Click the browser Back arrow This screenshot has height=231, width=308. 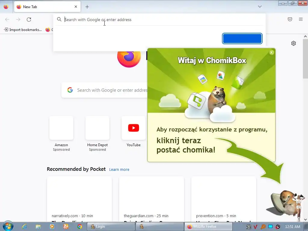[7, 20]
